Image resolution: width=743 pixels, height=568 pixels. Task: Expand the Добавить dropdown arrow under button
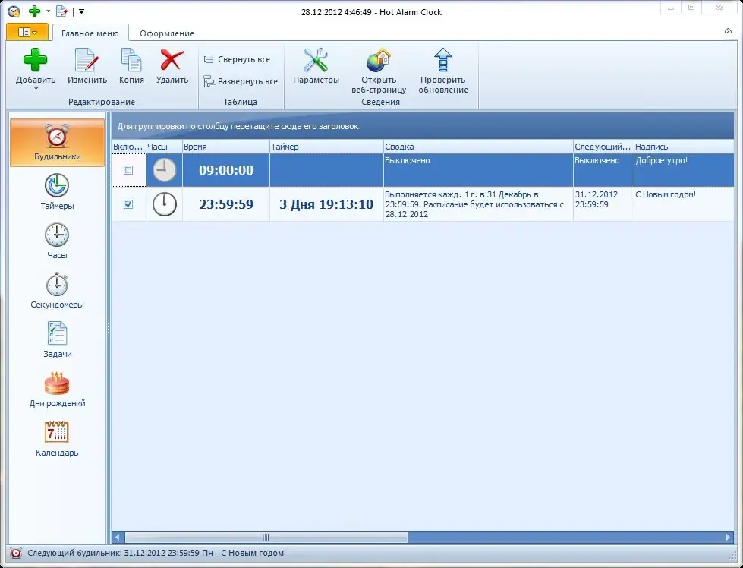[36, 89]
